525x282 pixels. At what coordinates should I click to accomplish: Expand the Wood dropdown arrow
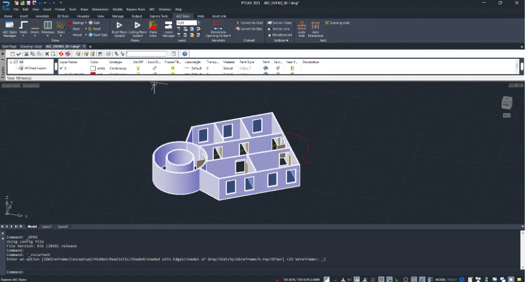point(86,35)
